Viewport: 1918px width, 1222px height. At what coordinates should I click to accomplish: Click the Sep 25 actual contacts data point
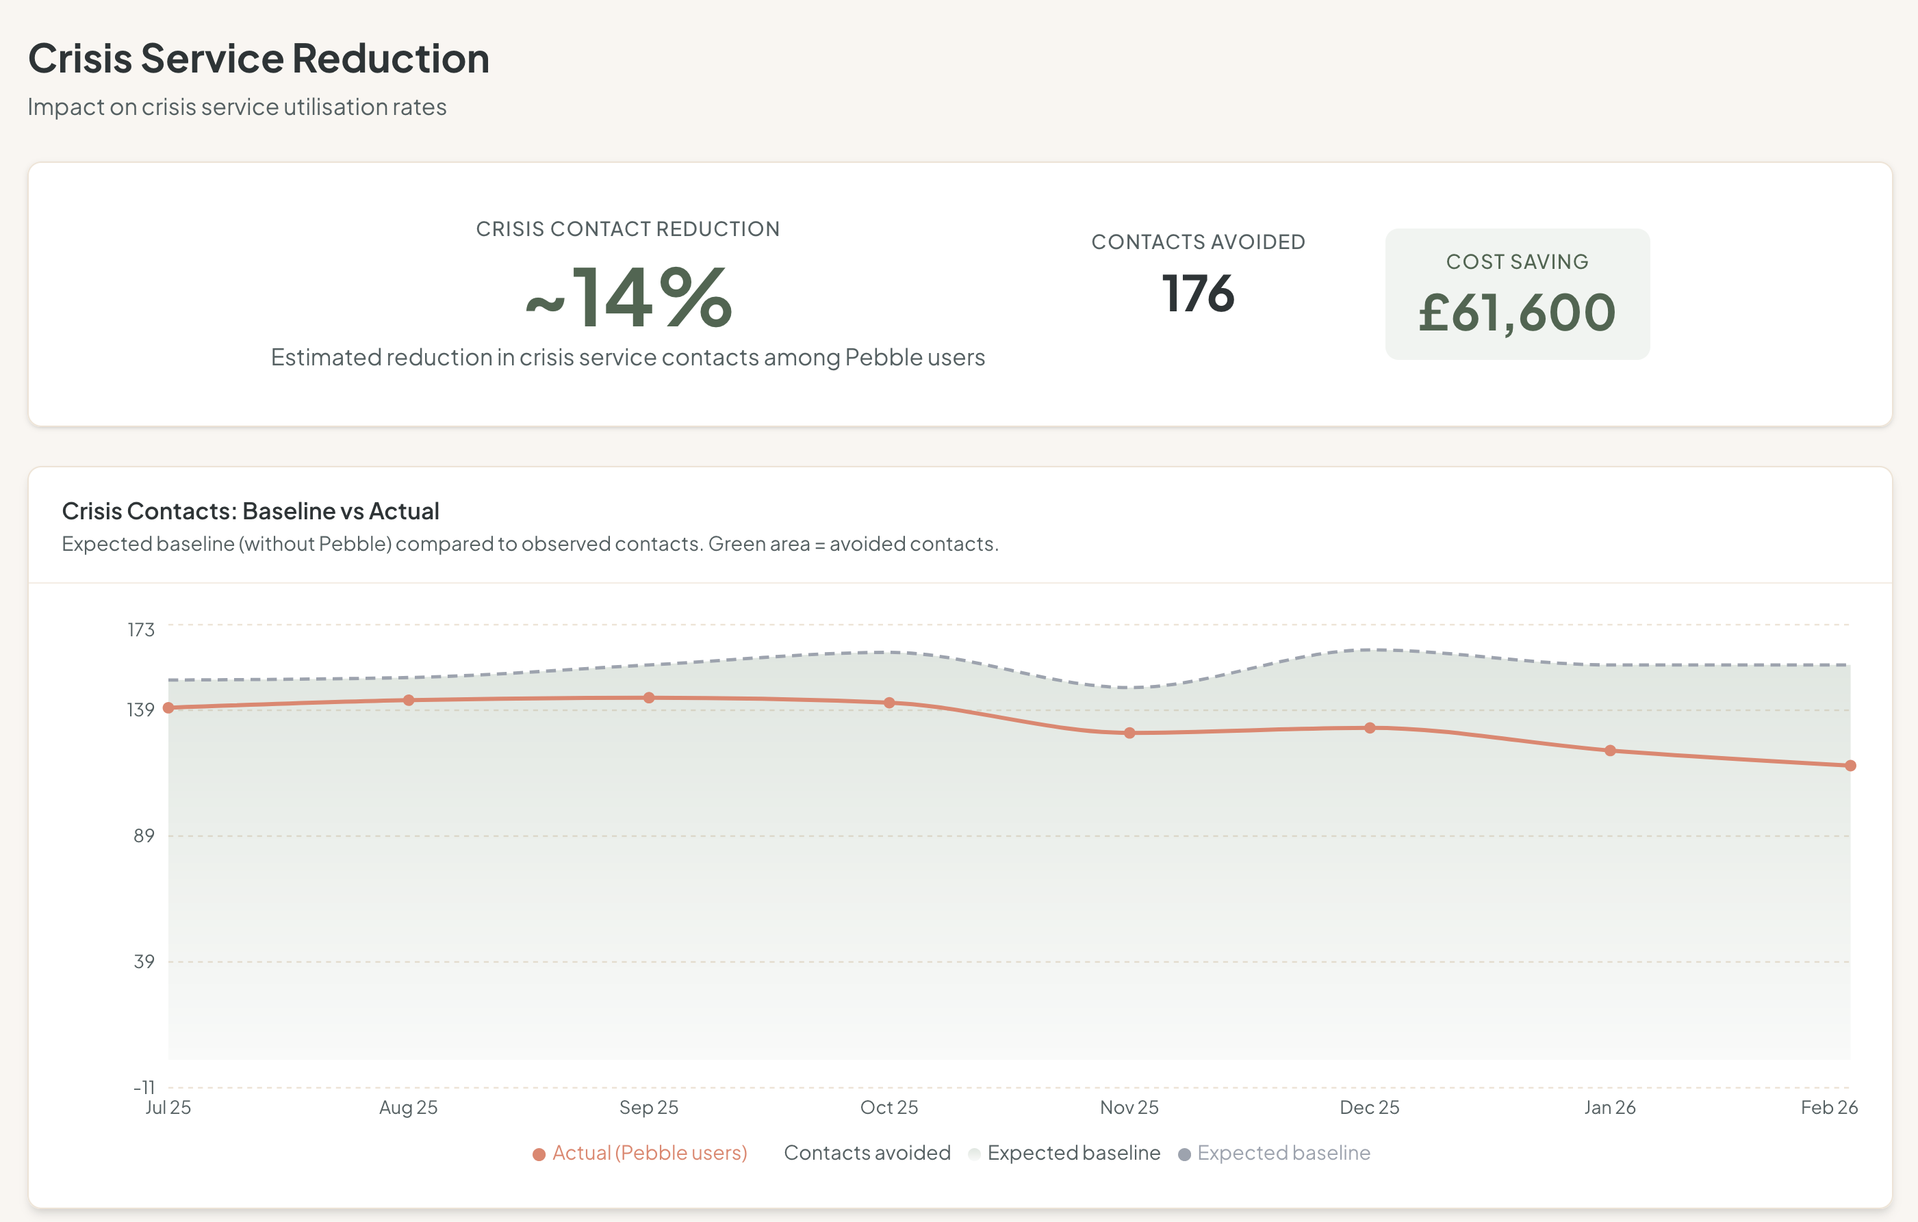coord(649,698)
